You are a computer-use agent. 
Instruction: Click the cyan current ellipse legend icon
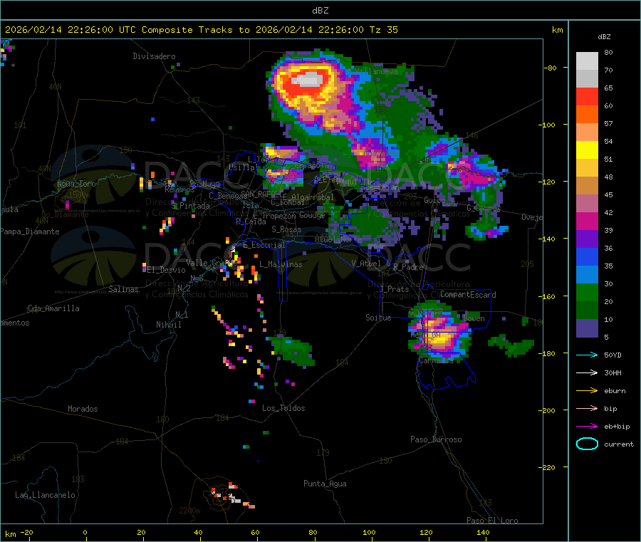click(587, 444)
